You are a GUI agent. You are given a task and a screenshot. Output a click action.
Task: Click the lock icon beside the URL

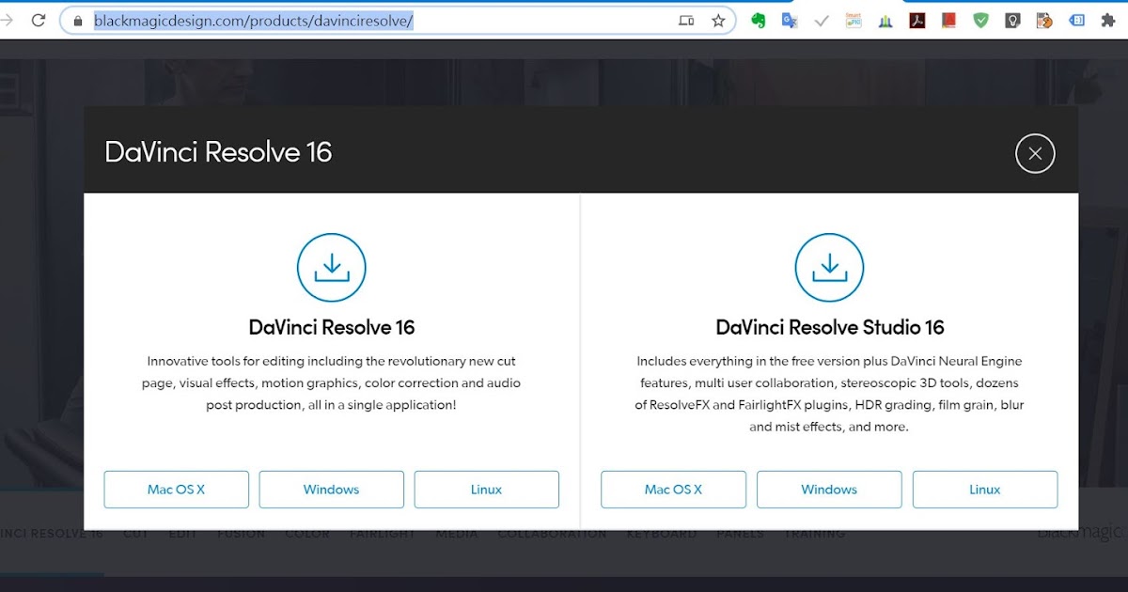click(x=78, y=20)
